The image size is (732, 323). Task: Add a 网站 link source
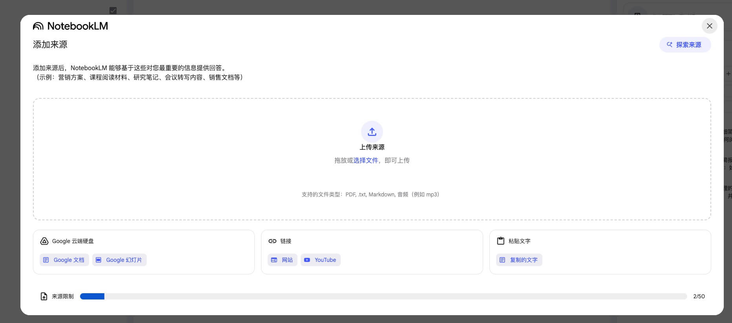click(282, 260)
